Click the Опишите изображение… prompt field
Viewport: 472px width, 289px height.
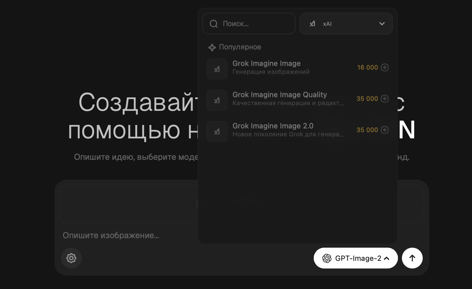coord(111,235)
